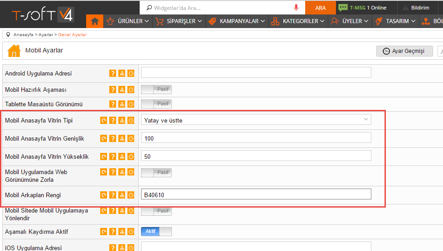Open help for Aşamalı Kaydırma Aktif

113,232
